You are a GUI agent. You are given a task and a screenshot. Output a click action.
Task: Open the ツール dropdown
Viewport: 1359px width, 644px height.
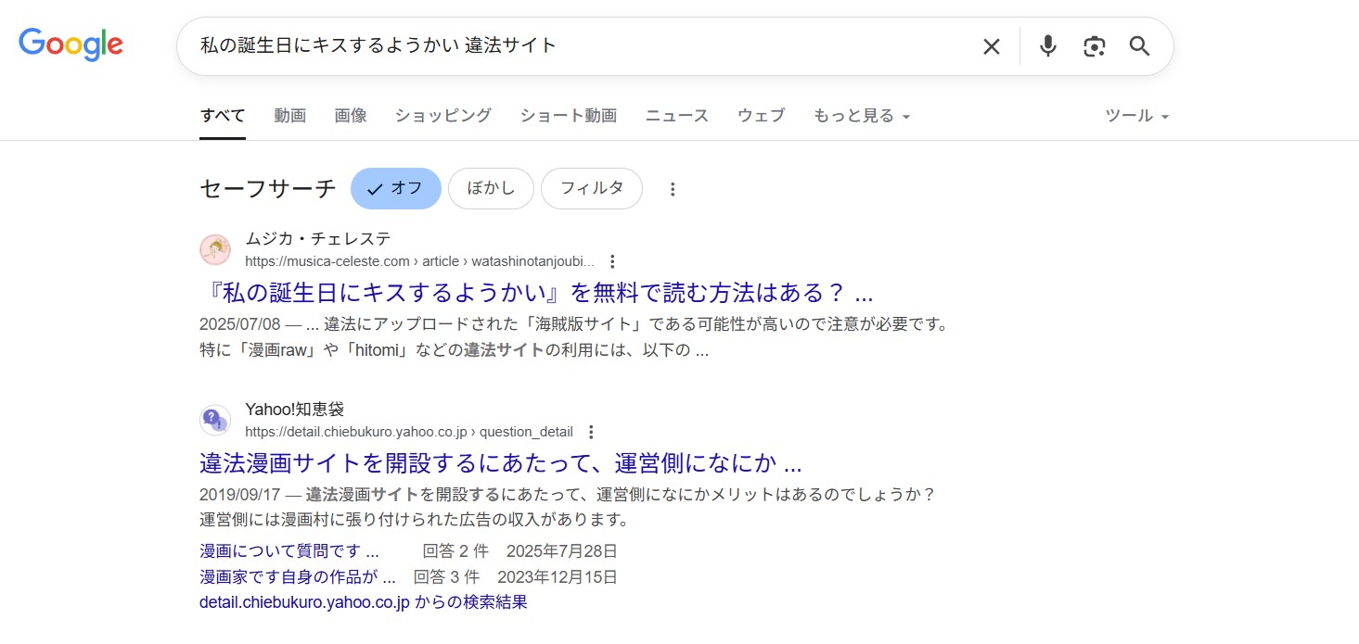tap(1135, 115)
